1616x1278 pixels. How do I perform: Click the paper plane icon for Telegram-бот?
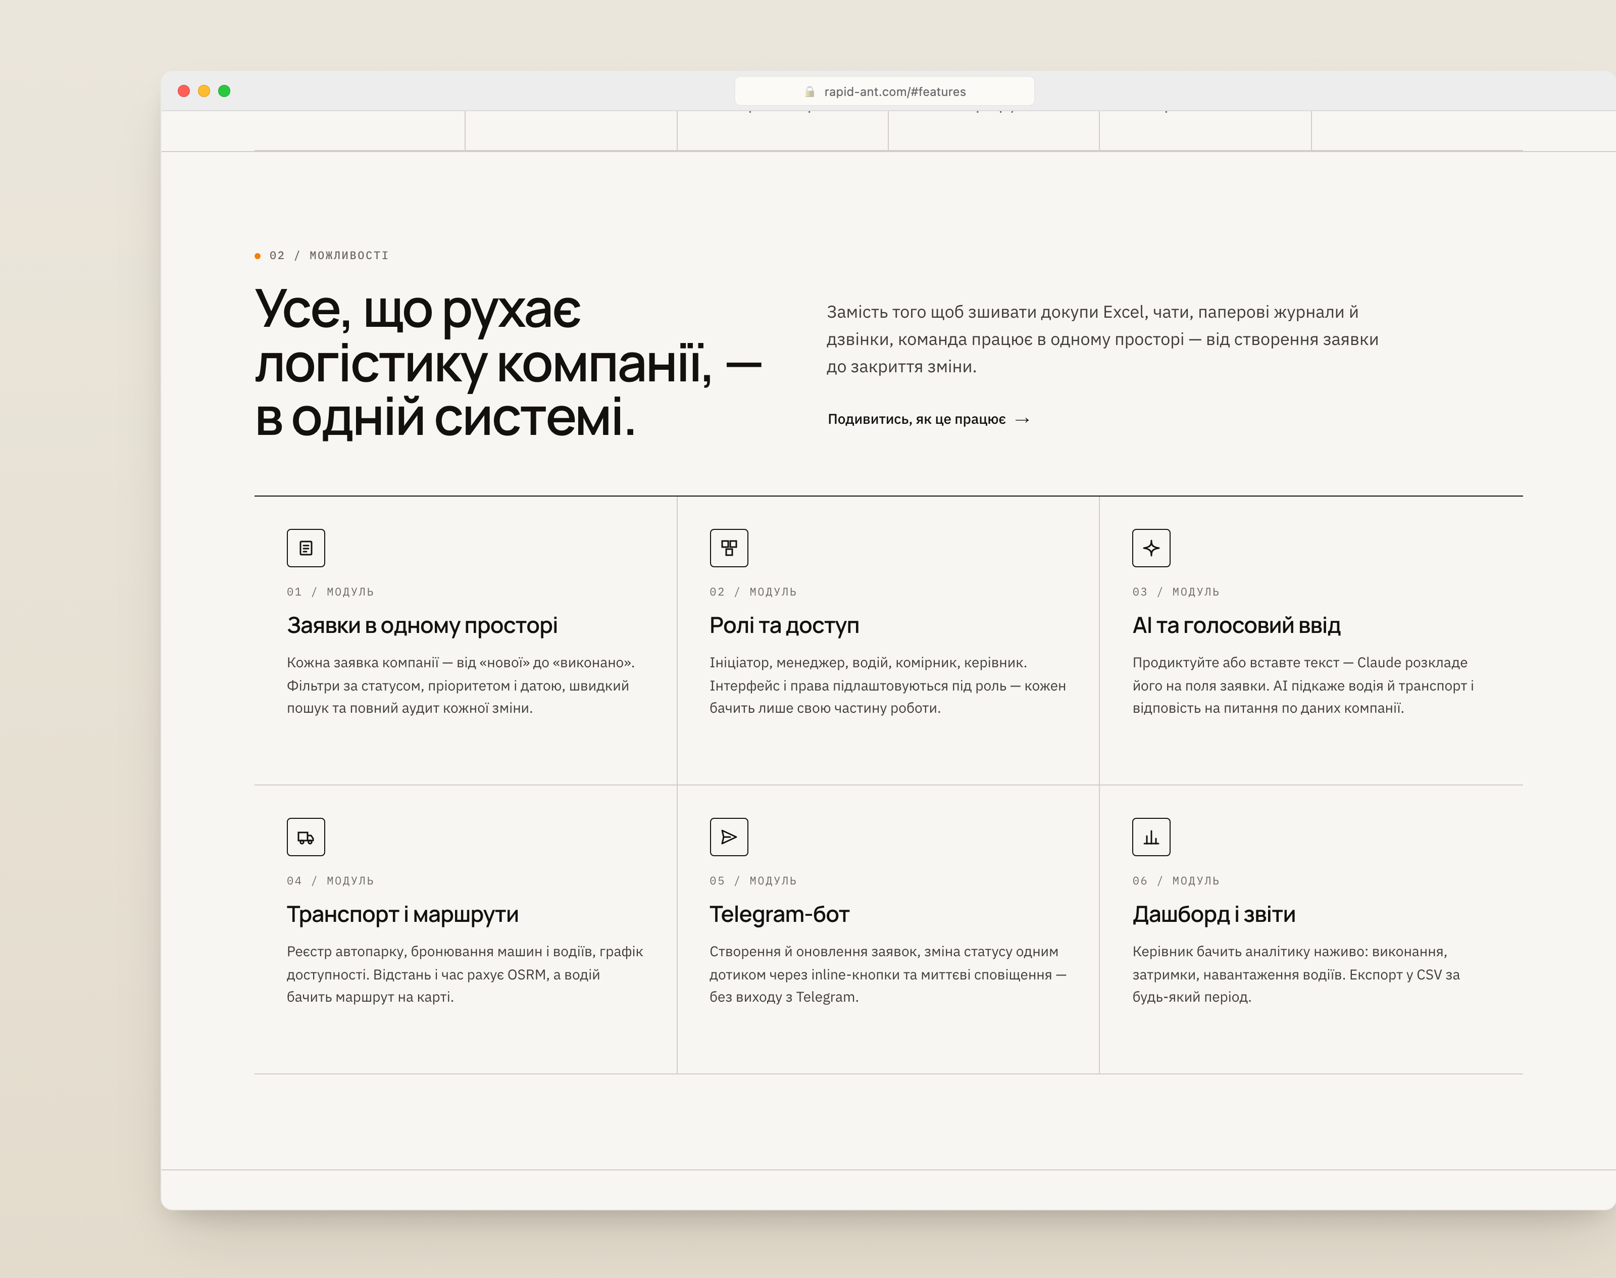729,837
